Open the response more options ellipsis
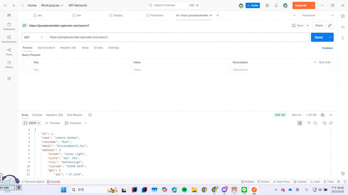Viewport: 348px width, 195px height. (x=331, y=115)
